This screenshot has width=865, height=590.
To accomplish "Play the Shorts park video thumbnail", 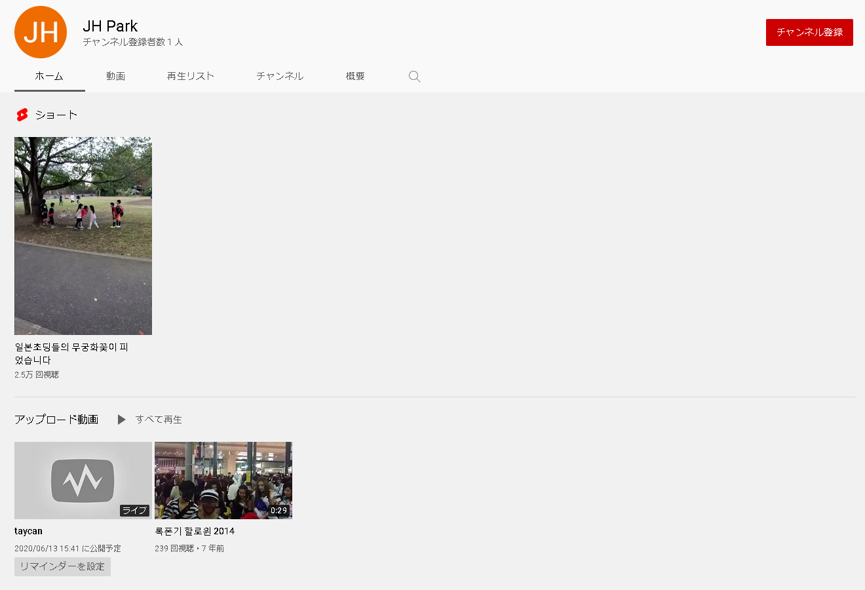I will click(x=83, y=236).
